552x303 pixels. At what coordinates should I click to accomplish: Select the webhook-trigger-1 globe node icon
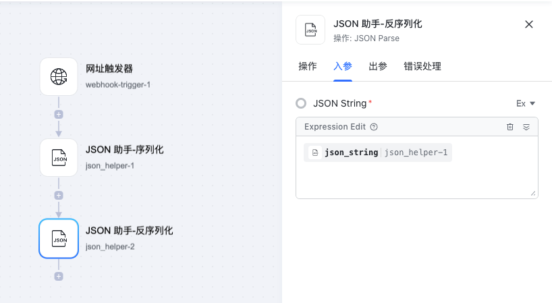coord(59,77)
